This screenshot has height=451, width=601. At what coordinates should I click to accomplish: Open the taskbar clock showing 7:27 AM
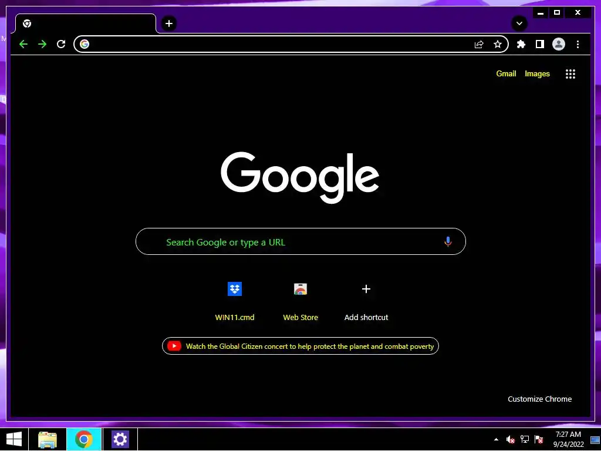(x=568, y=439)
